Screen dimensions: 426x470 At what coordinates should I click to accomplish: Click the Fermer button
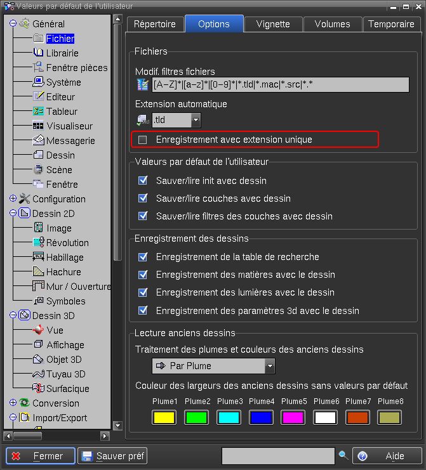click(x=41, y=456)
